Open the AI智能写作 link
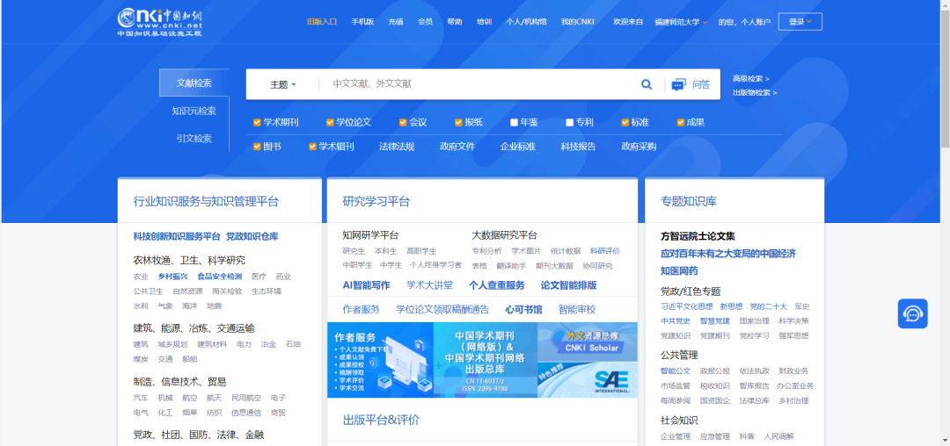The width and height of the screenshot is (950, 446). pos(367,285)
